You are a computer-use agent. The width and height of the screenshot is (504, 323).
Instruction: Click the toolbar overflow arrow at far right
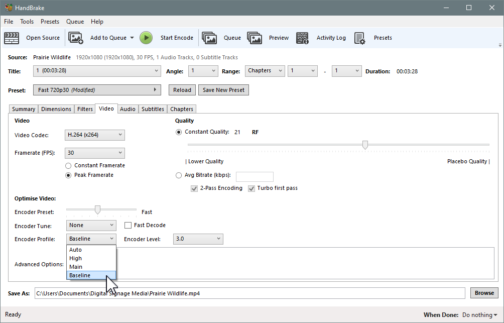coord(500,45)
